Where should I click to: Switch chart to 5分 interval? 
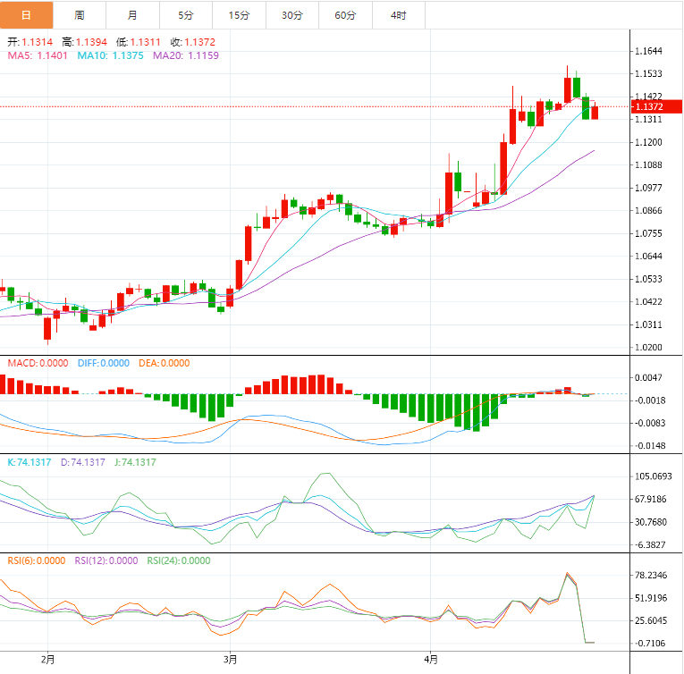(185, 15)
